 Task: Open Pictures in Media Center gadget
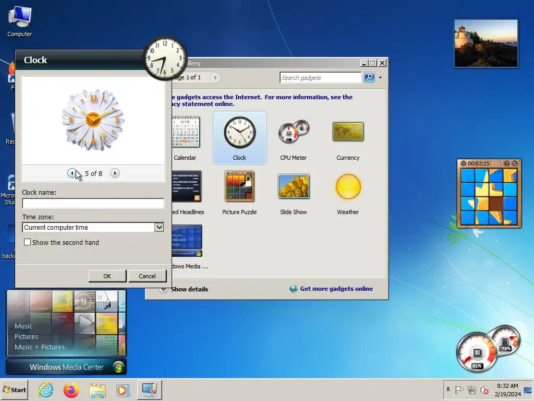coord(26,337)
